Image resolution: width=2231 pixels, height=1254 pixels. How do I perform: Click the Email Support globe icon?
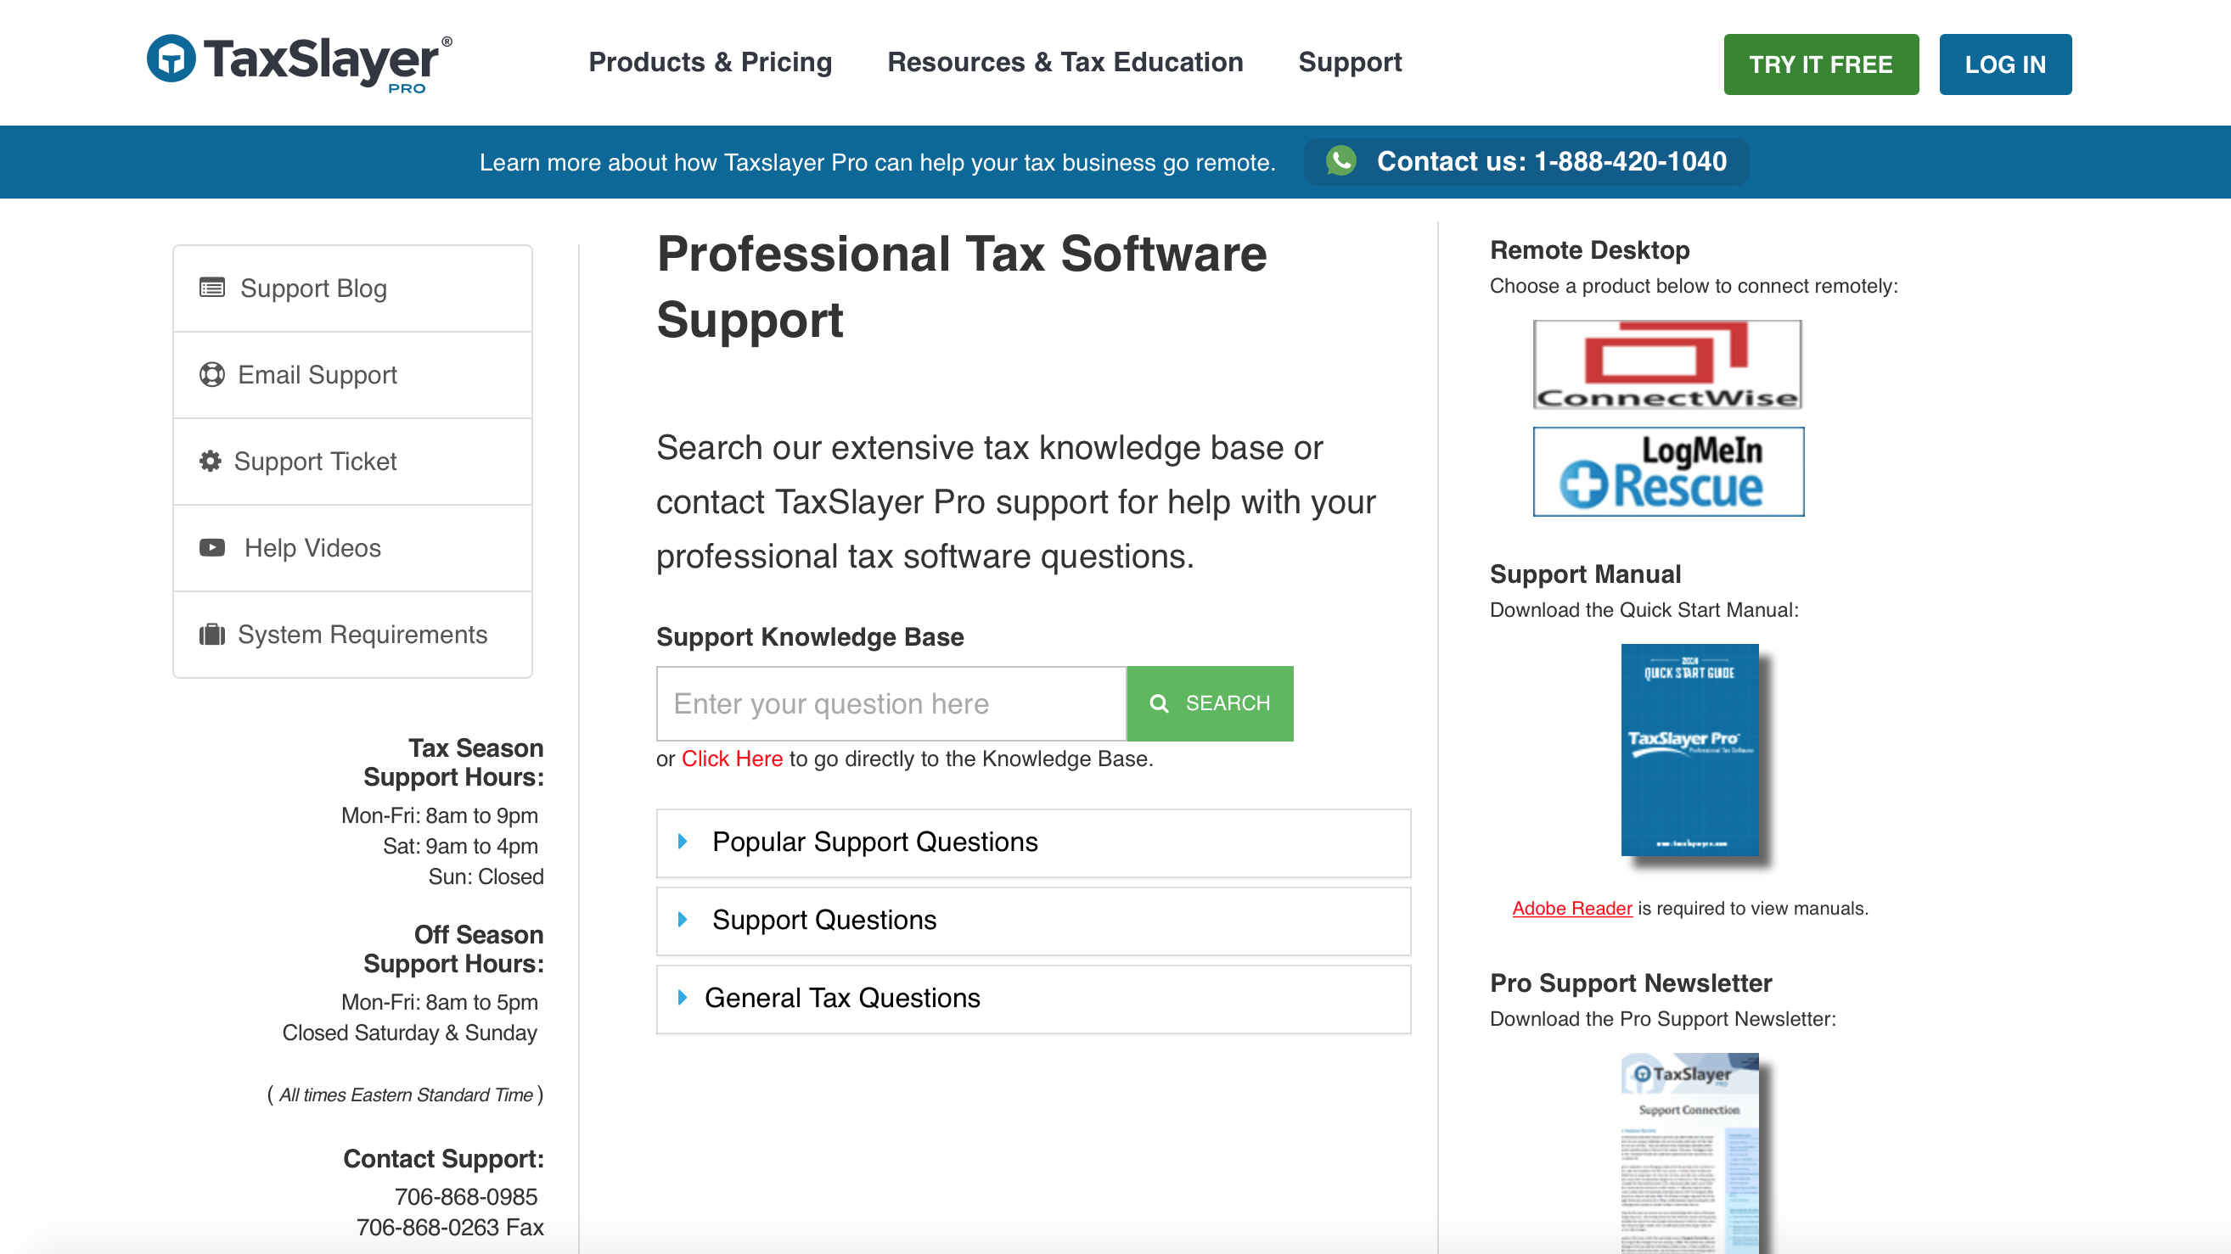pos(213,373)
